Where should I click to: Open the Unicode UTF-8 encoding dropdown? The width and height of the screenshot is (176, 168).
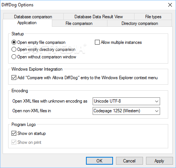126,101
